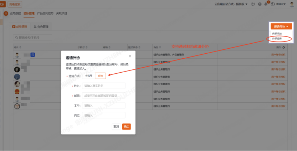Switch to the 角色管理 tab

tap(41, 27)
